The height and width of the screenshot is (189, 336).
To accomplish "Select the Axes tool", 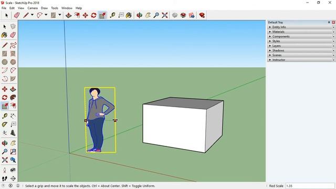I will coord(5,133).
